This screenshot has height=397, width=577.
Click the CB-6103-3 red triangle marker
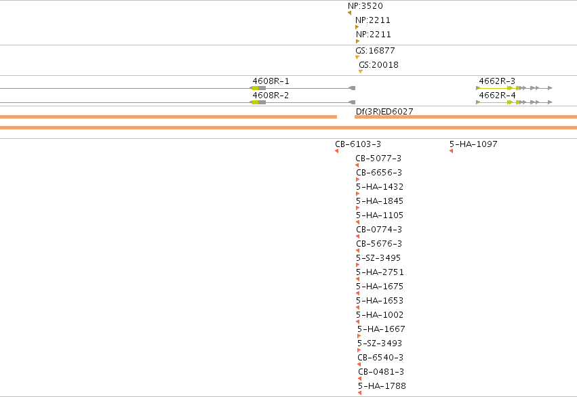click(x=337, y=151)
